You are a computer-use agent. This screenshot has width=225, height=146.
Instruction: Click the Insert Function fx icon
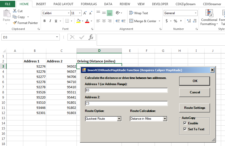(91, 37)
